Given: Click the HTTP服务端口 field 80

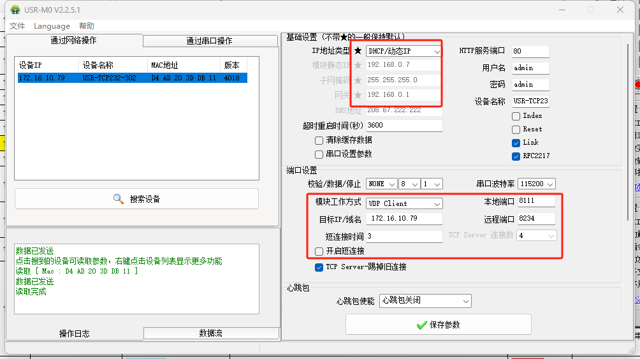Looking at the screenshot, I should coord(530,52).
